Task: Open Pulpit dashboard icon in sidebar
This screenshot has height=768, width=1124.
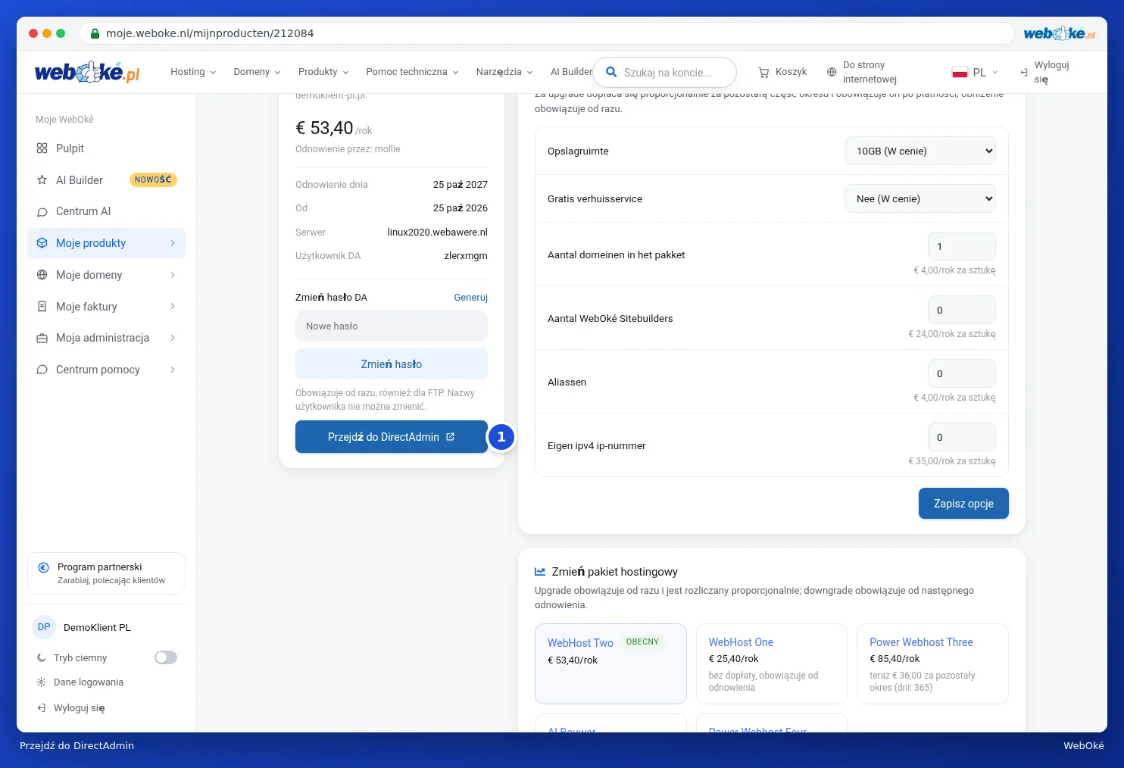Action: pyautogui.click(x=42, y=148)
